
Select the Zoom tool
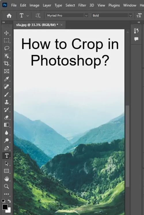[6, 187]
